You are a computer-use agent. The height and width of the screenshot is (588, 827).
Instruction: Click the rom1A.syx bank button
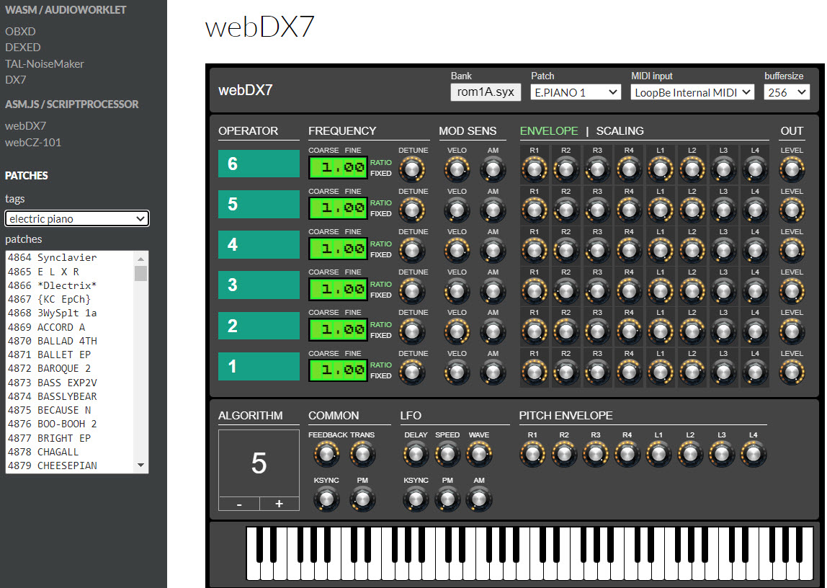tap(486, 92)
